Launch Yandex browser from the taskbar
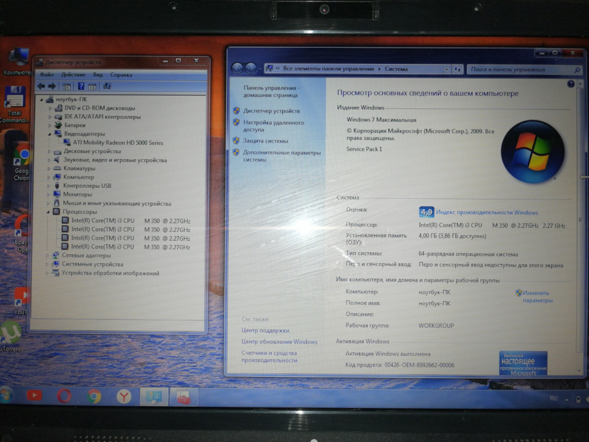 (123, 397)
